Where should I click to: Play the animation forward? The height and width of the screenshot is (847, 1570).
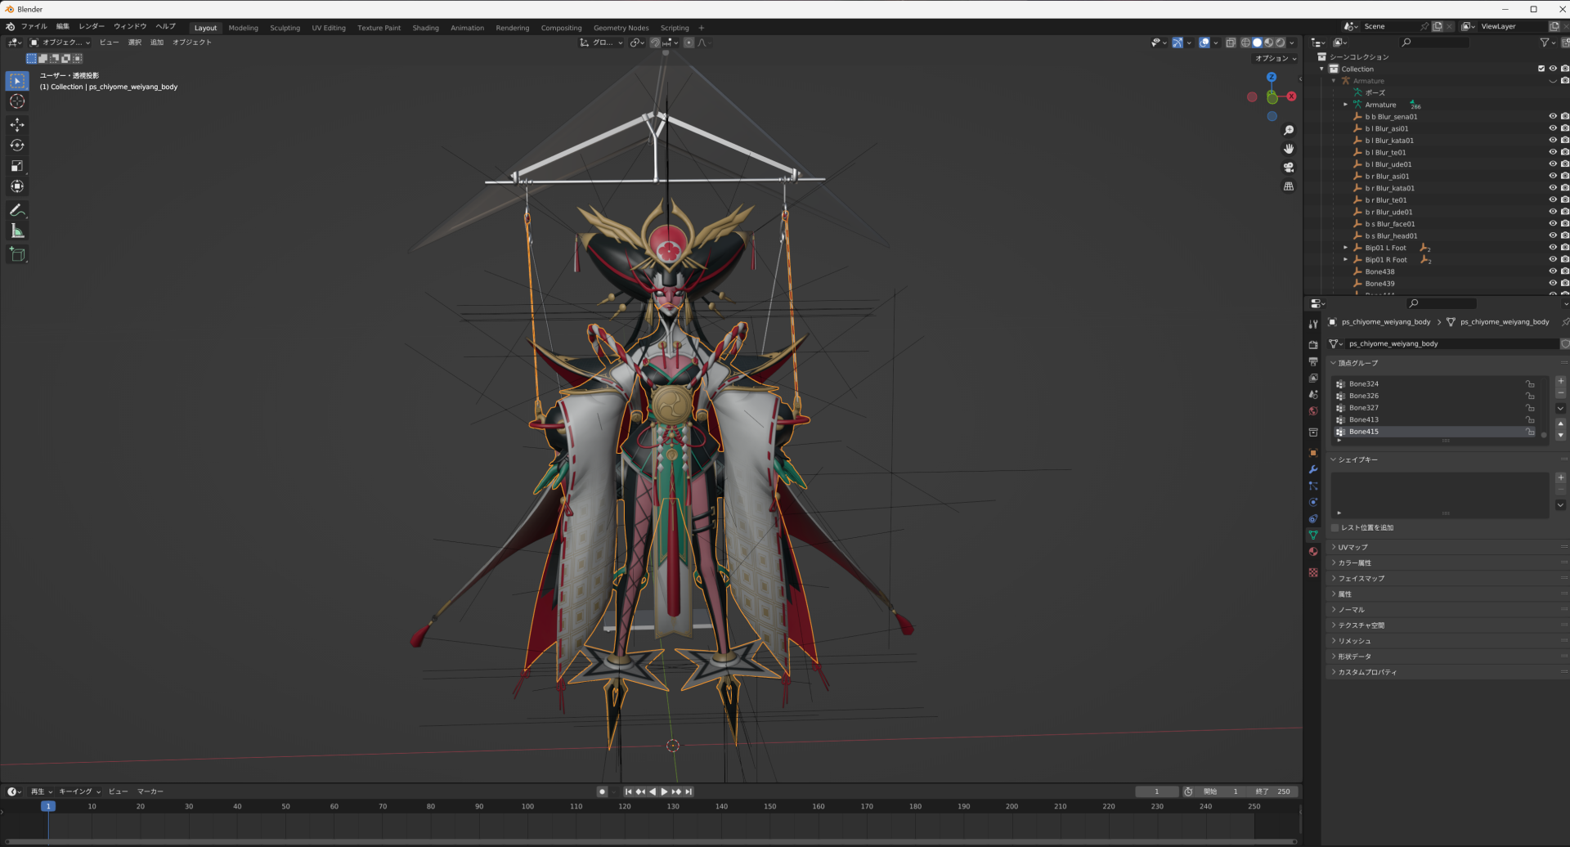pyautogui.click(x=664, y=791)
